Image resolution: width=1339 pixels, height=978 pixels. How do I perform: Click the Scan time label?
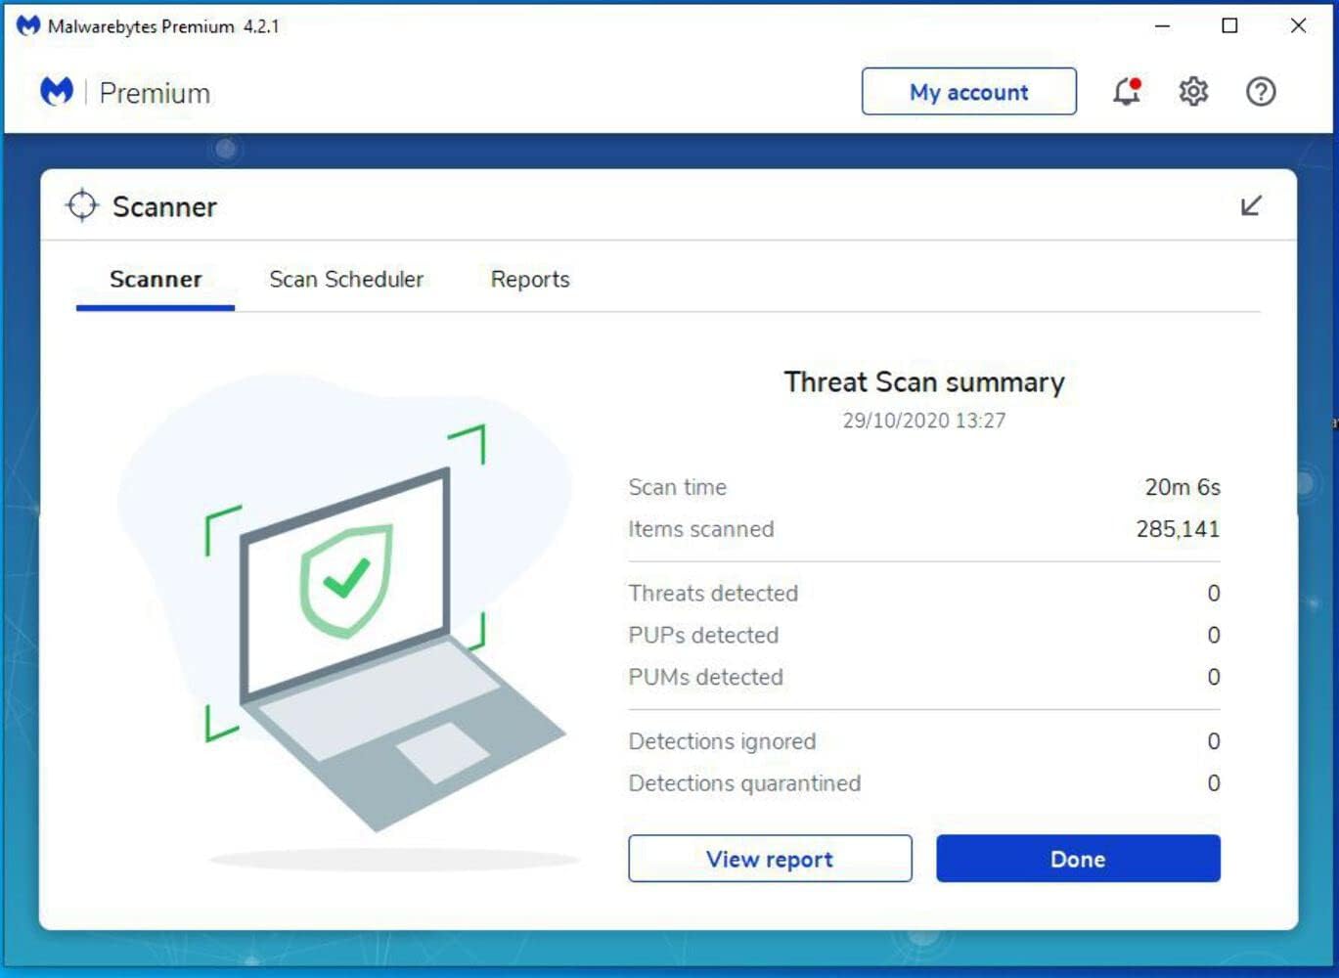click(678, 487)
